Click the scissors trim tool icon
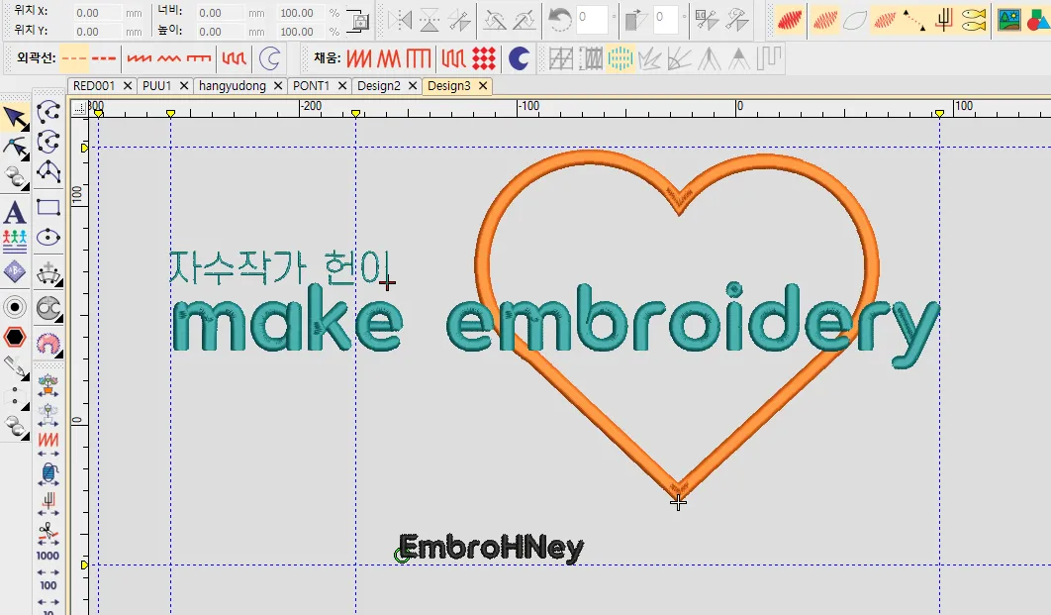The height and width of the screenshot is (615, 1051). 48,535
